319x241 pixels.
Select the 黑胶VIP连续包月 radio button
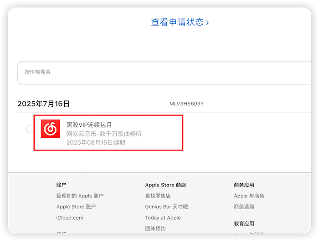(31, 129)
